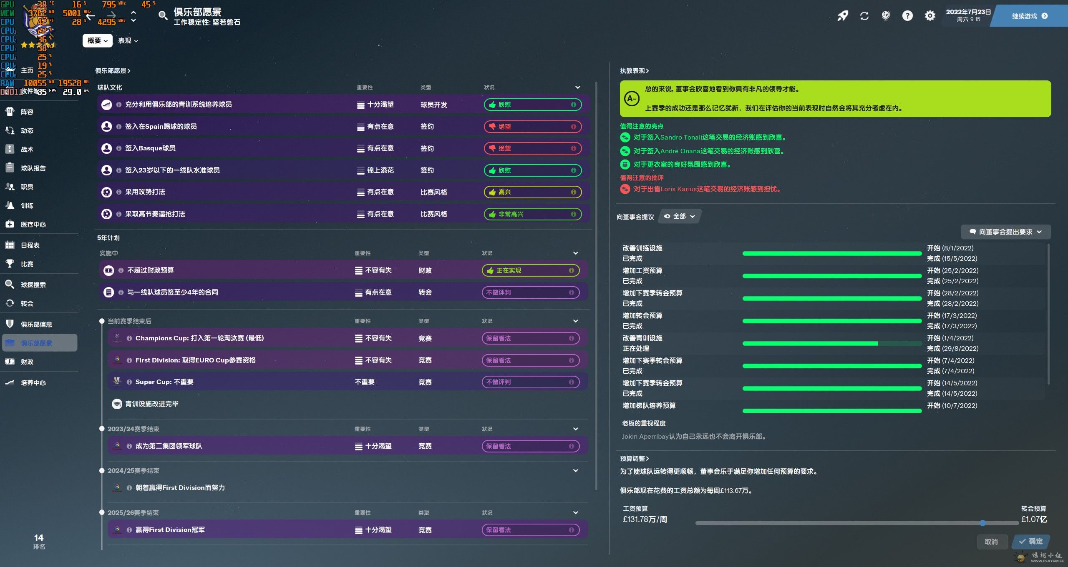Image resolution: width=1068 pixels, height=567 pixels.
Task: Click the 球探搜索 magnifier icon
Action: tap(10, 285)
